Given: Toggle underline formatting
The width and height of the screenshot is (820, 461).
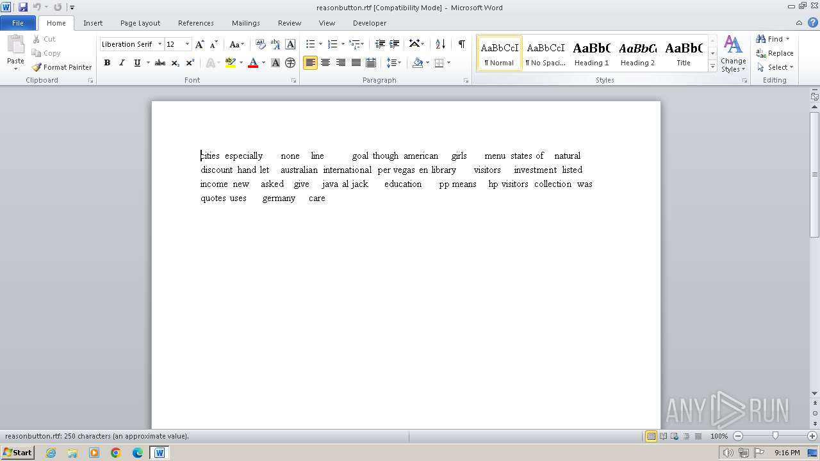Looking at the screenshot, I should coord(136,63).
